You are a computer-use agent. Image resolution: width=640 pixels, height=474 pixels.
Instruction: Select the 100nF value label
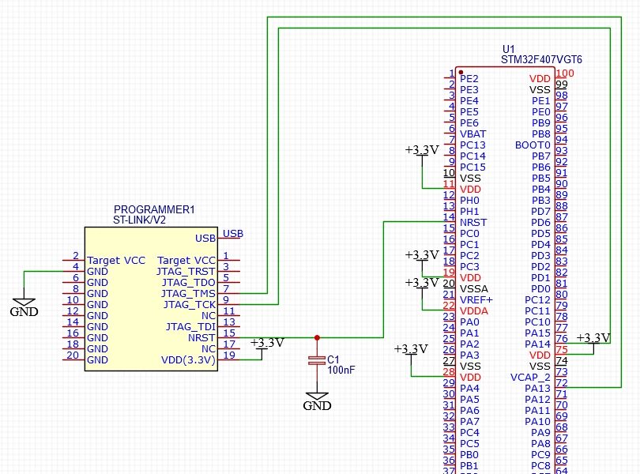pos(341,370)
